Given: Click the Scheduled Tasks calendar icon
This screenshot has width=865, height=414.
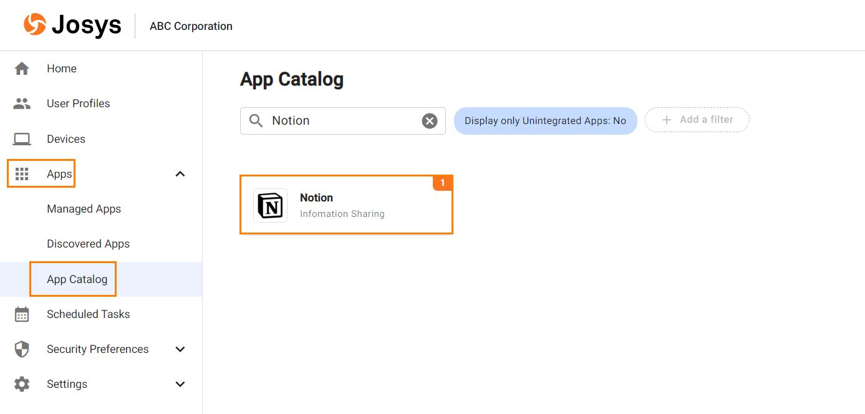Looking at the screenshot, I should (22, 314).
